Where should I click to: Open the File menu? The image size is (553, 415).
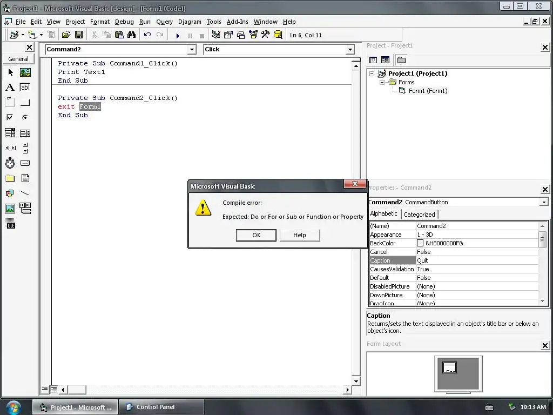21,22
